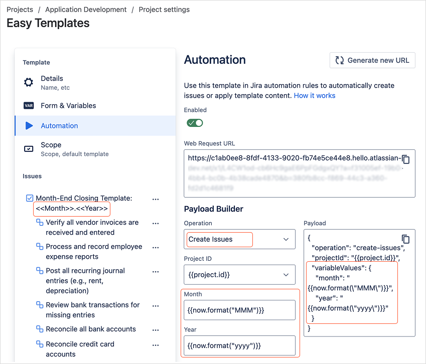The height and width of the screenshot is (364, 426).
Task: Go to Application Development breadcrumb
Action: [86, 10]
